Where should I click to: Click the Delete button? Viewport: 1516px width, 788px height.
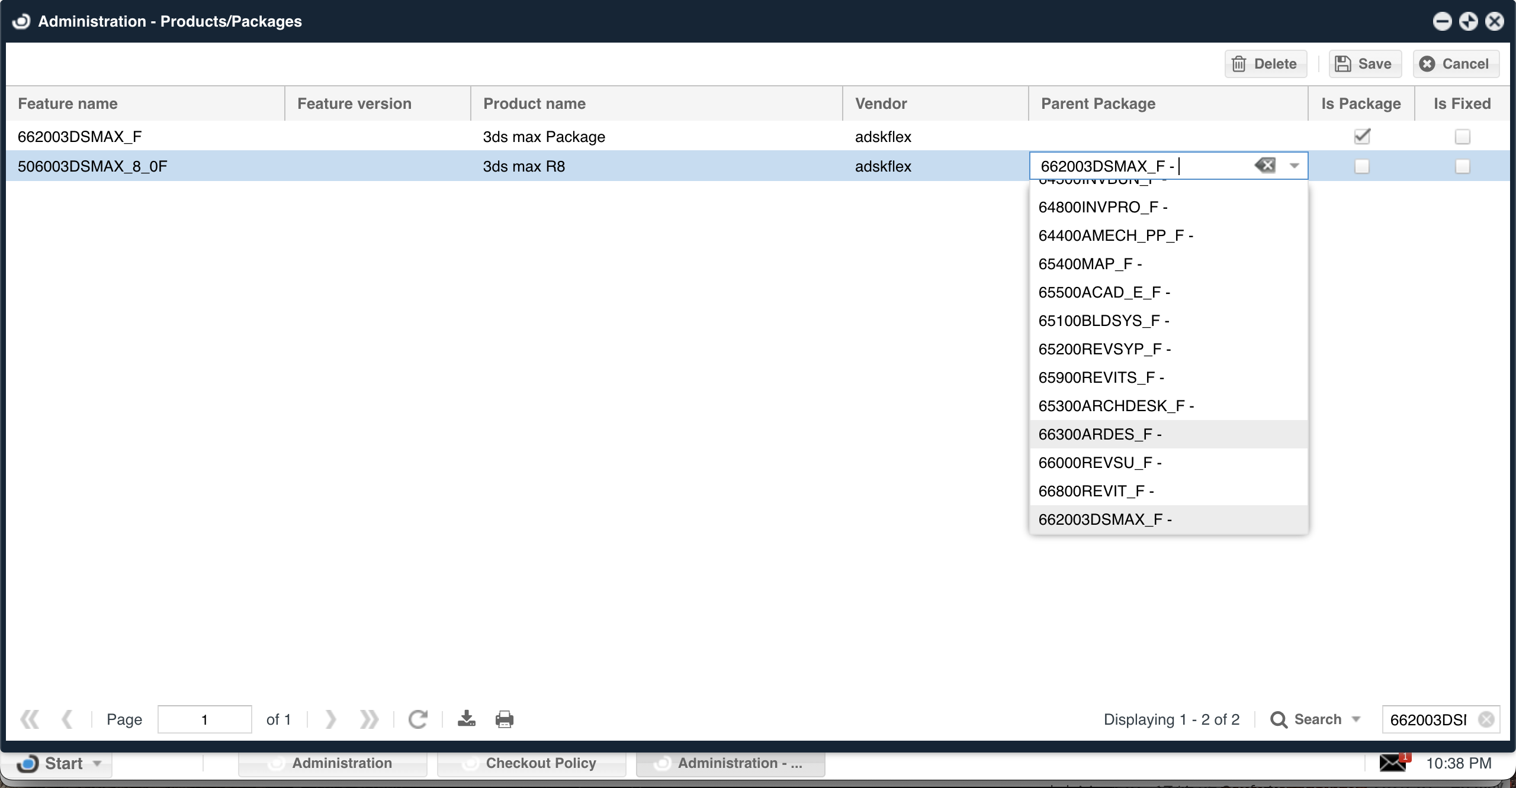(x=1266, y=64)
